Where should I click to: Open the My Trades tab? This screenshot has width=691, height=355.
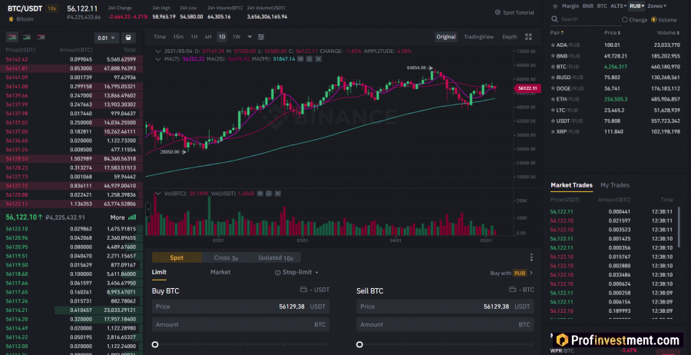(x=615, y=185)
